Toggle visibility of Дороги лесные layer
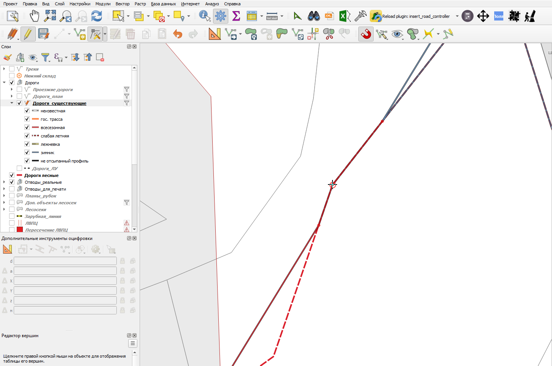This screenshot has width=552, height=366. pos(12,175)
